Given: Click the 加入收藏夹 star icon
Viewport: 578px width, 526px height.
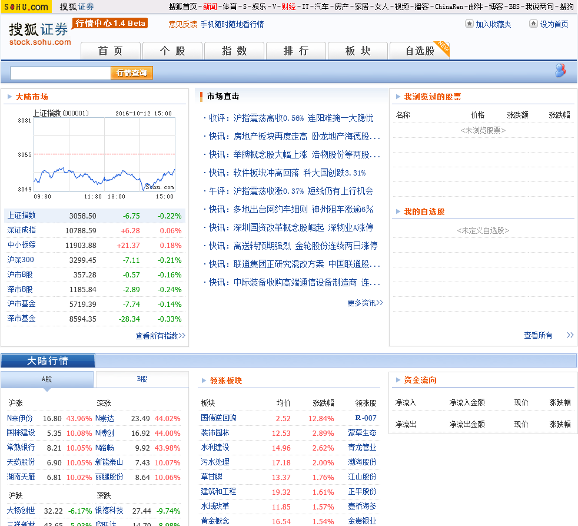Looking at the screenshot, I should (469, 24).
